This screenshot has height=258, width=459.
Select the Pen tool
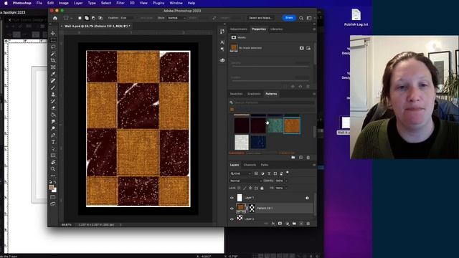(53, 135)
